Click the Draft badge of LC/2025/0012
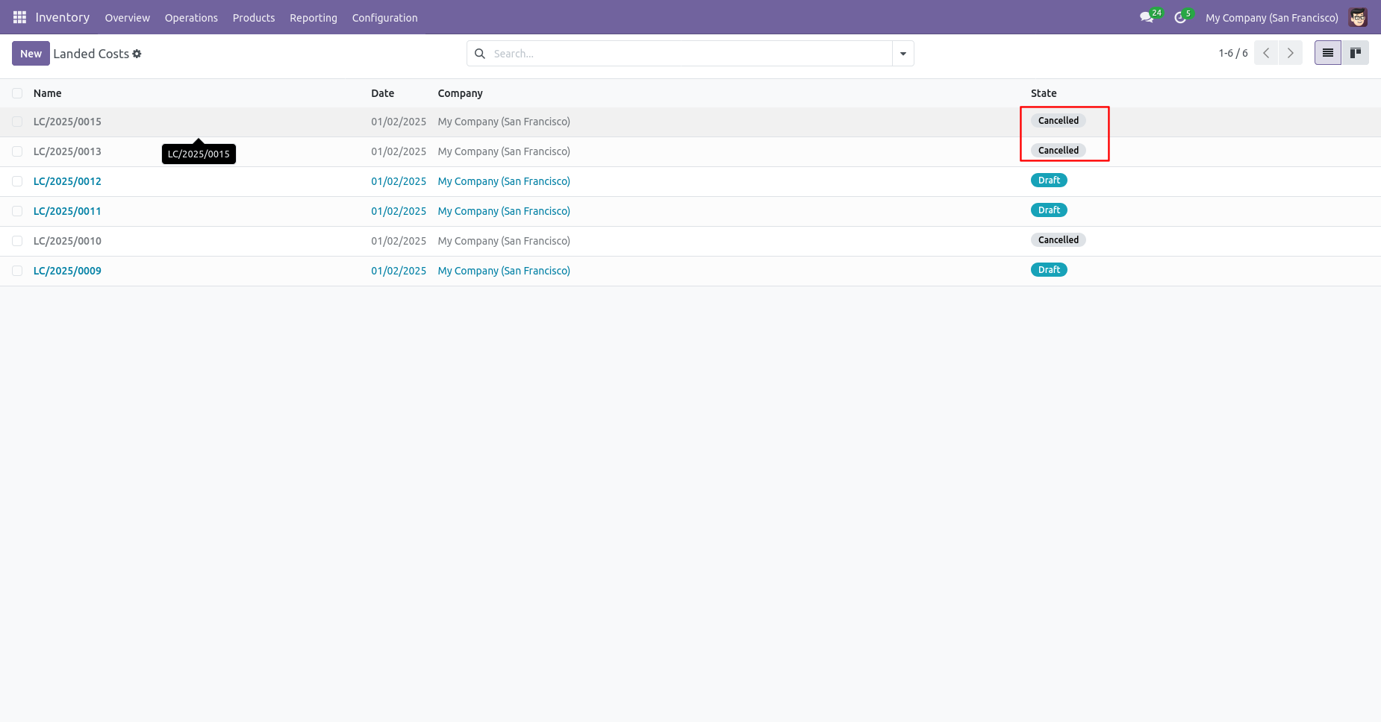This screenshot has width=1381, height=722. click(1049, 180)
